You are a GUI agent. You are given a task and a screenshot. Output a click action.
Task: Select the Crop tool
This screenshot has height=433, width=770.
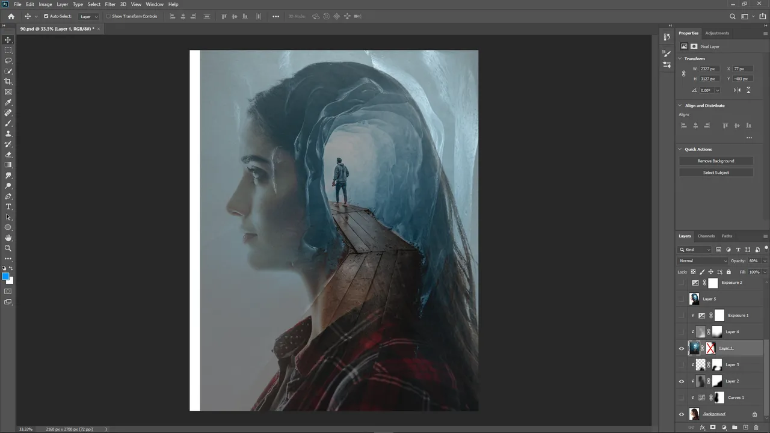click(8, 81)
